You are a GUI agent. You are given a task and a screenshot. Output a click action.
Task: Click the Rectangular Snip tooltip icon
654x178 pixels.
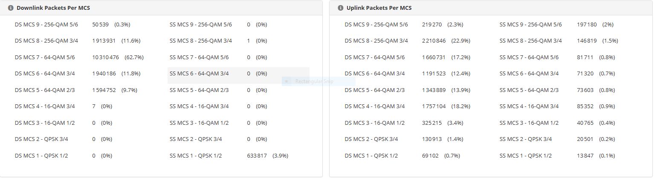[x=287, y=81]
